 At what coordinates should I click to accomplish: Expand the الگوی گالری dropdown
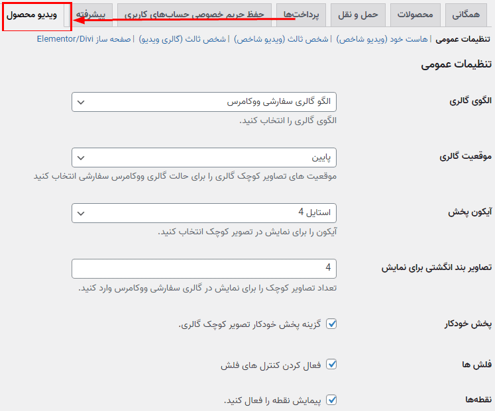click(x=204, y=102)
